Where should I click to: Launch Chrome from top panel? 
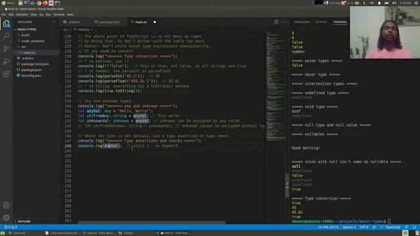pyautogui.click(x=39, y=3)
